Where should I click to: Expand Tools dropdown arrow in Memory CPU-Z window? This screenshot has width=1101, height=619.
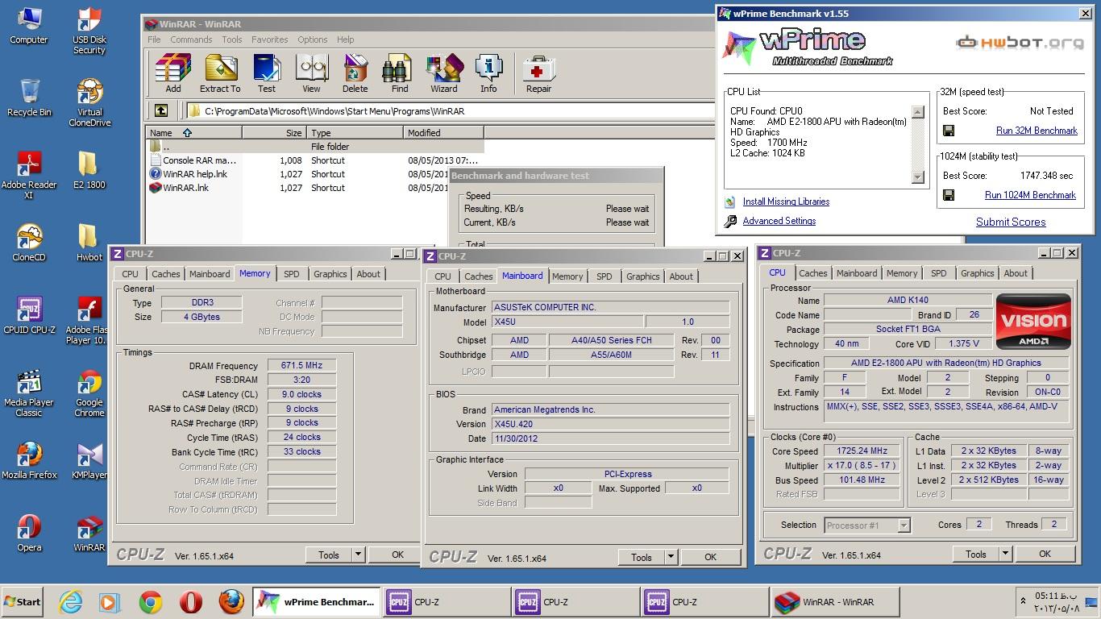(x=359, y=555)
